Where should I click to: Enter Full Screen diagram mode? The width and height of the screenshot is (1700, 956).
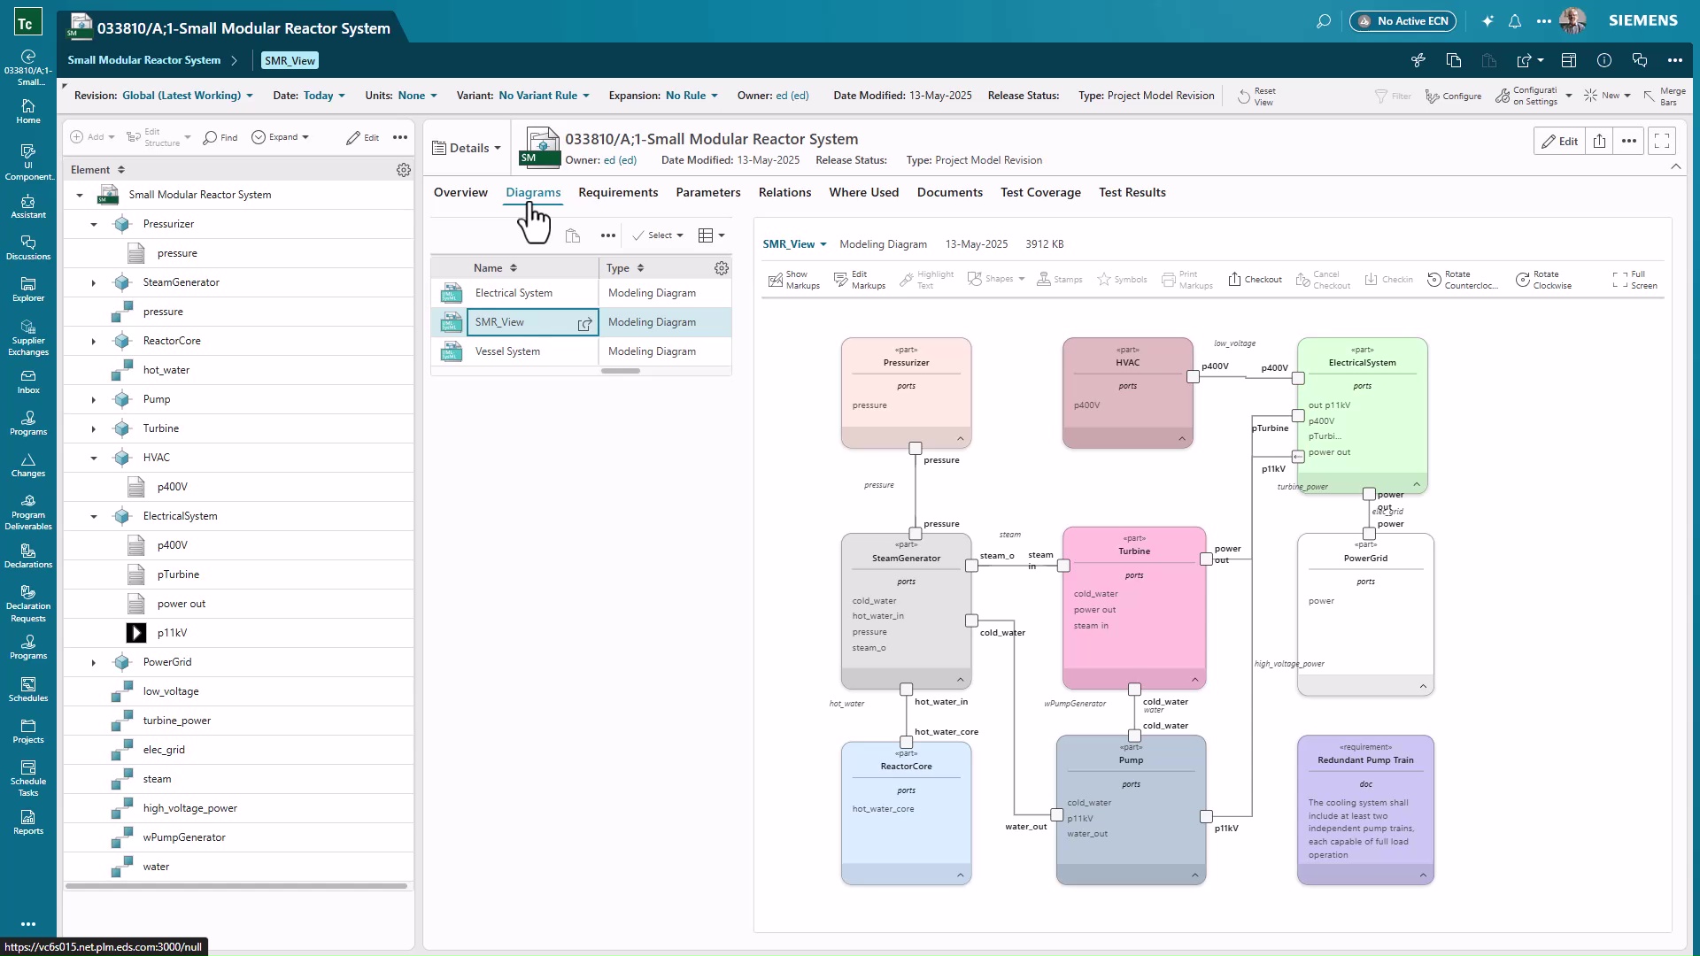[1634, 279]
